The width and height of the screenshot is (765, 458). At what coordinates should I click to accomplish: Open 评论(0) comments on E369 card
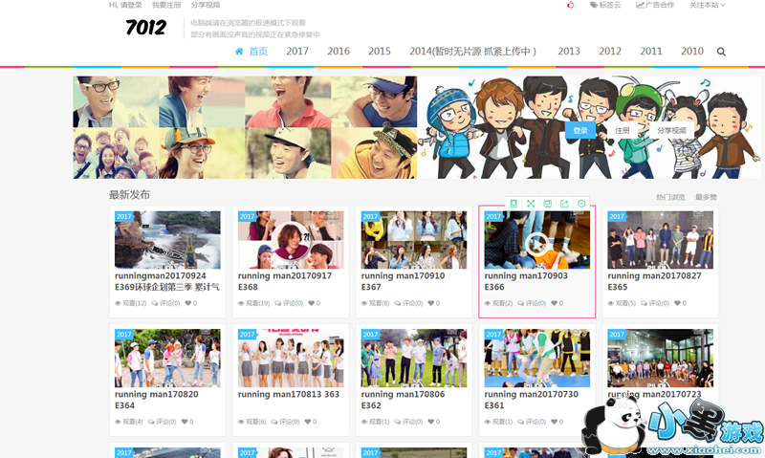click(x=165, y=303)
